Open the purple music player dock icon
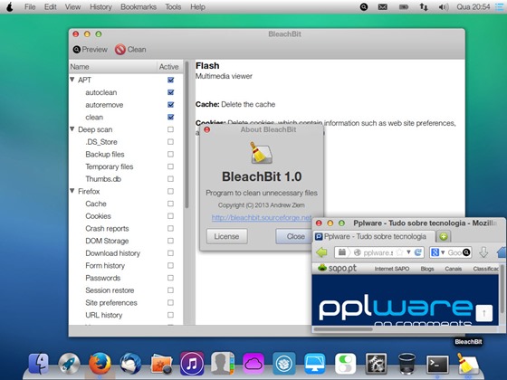The height and width of the screenshot is (380, 507). 192,364
